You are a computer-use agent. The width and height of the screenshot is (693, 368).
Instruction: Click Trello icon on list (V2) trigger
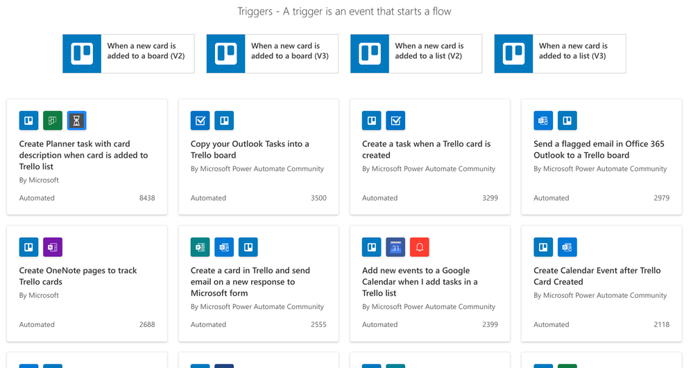tap(370, 53)
